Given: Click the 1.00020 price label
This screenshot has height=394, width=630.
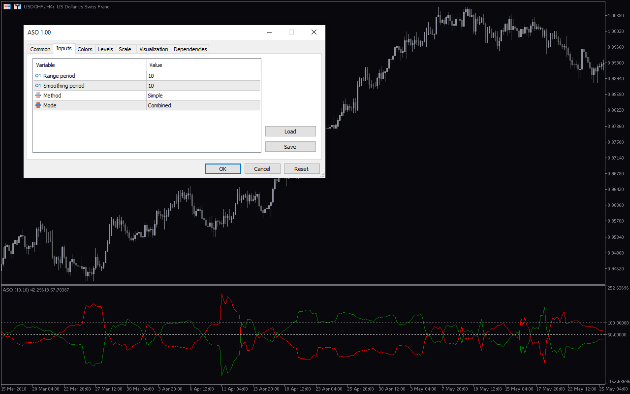Looking at the screenshot, I should [616, 32].
